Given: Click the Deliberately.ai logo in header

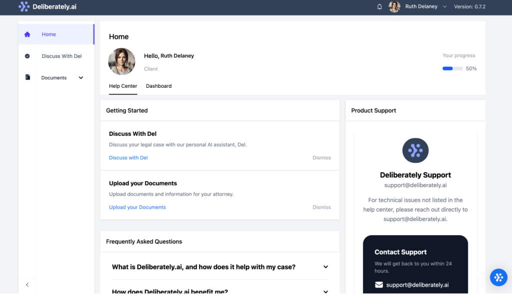Looking at the screenshot, I should [x=47, y=7].
